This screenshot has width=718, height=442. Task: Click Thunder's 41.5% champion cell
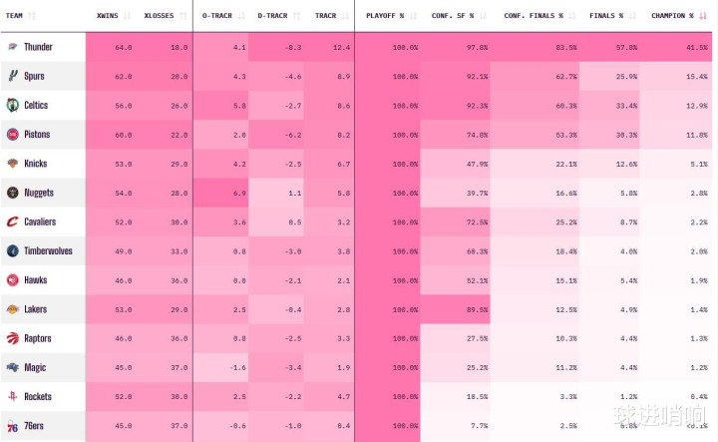coord(696,47)
